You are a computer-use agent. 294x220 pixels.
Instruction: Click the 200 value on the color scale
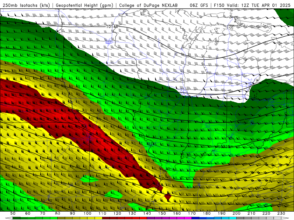coord(236,213)
